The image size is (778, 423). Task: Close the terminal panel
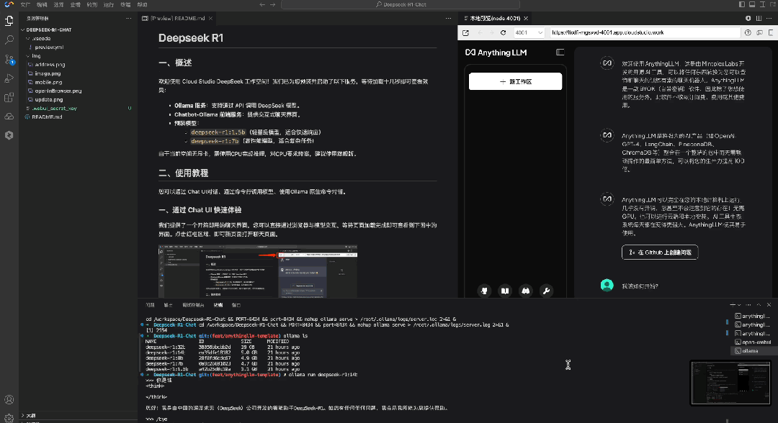[769, 304]
